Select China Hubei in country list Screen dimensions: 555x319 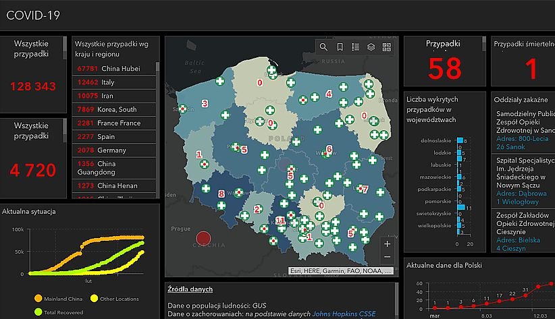click(x=113, y=69)
